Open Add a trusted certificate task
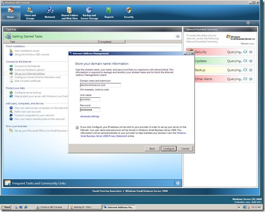 tap(27, 81)
